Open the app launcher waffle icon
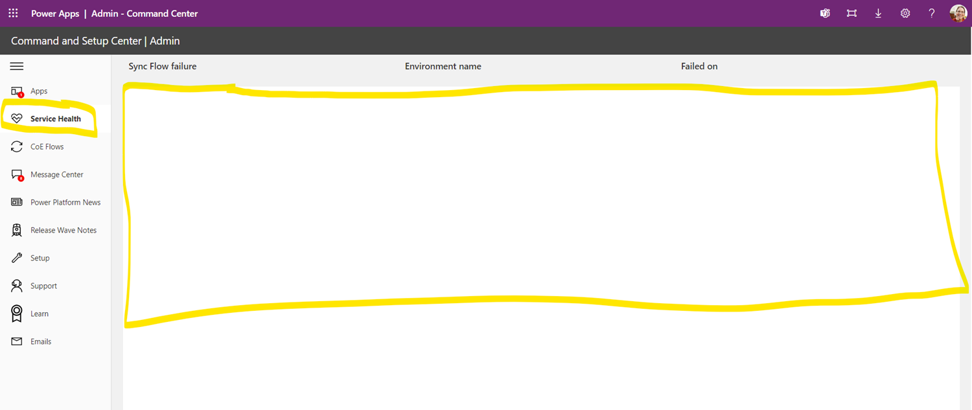Viewport: 972px width, 410px height. (x=12, y=13)
